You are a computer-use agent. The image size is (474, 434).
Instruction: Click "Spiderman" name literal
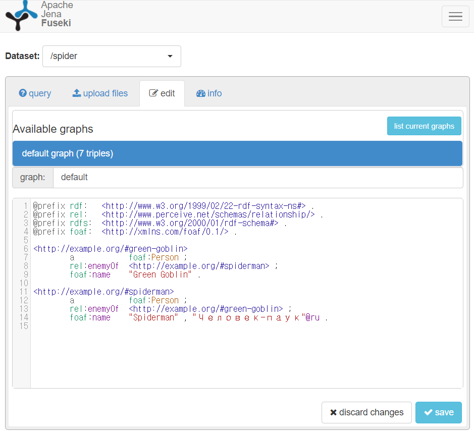pos(153,317)
